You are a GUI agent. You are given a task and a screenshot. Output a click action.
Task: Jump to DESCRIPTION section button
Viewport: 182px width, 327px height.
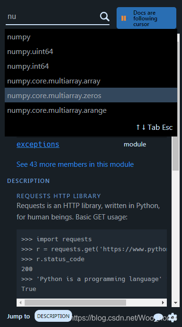click(x=53, y=316)
